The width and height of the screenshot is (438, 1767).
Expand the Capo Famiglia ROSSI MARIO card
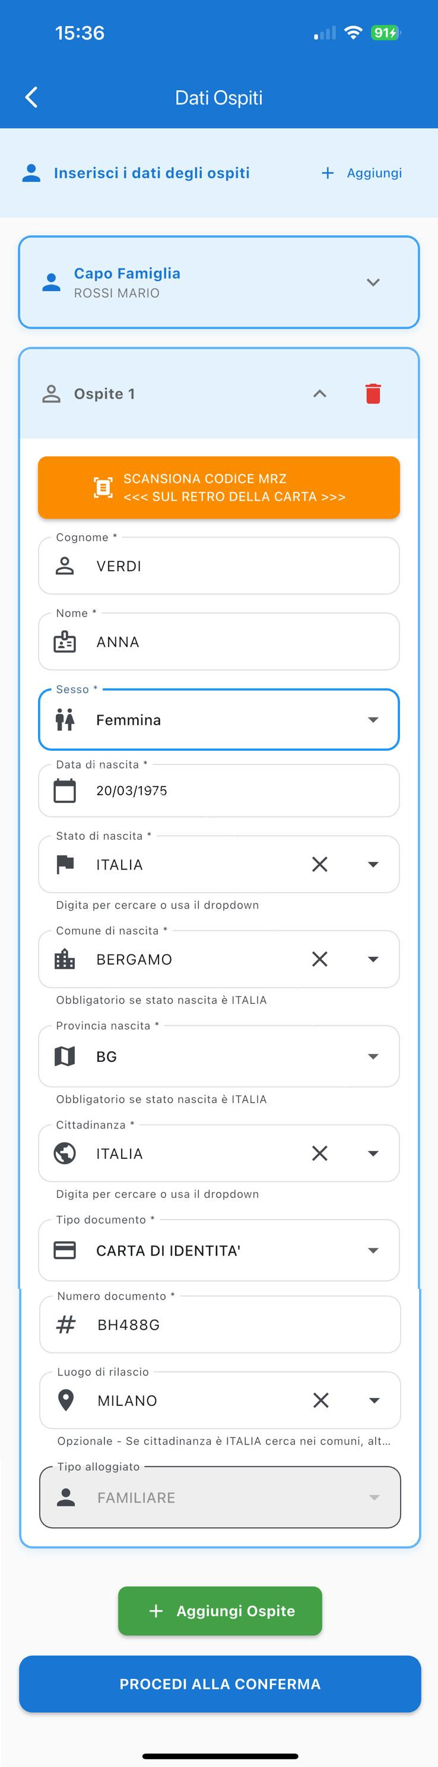click(x=373, y=282)
